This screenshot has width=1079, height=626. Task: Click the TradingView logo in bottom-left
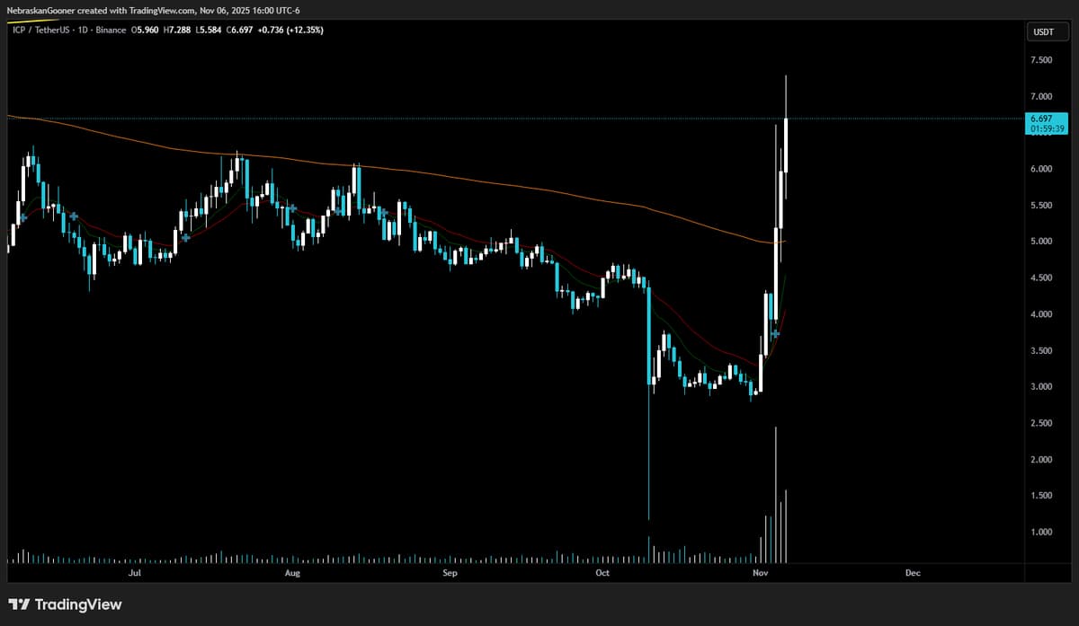point(65,604)
